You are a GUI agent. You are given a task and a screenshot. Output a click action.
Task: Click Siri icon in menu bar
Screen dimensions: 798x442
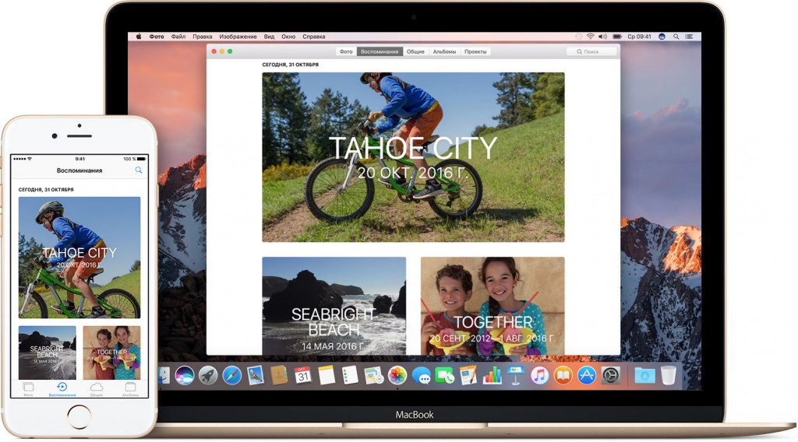[x=662, y=37]
